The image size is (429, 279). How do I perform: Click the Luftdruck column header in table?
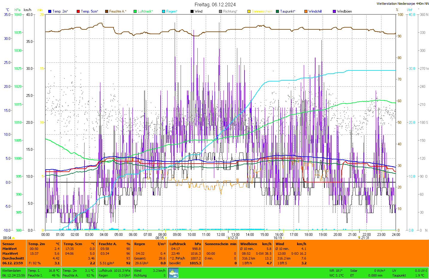[178, 244]
